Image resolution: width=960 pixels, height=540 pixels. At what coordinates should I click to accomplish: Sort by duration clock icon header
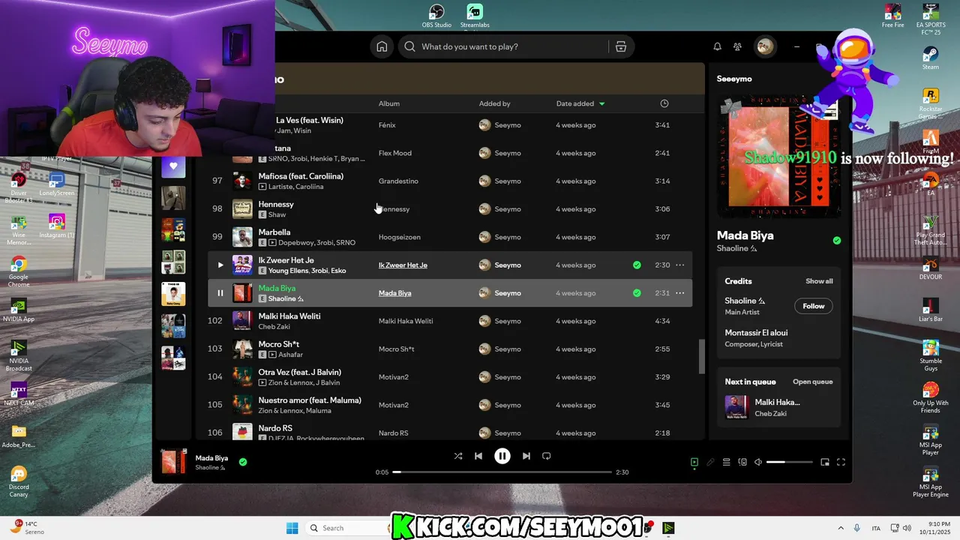coord(664,103)
